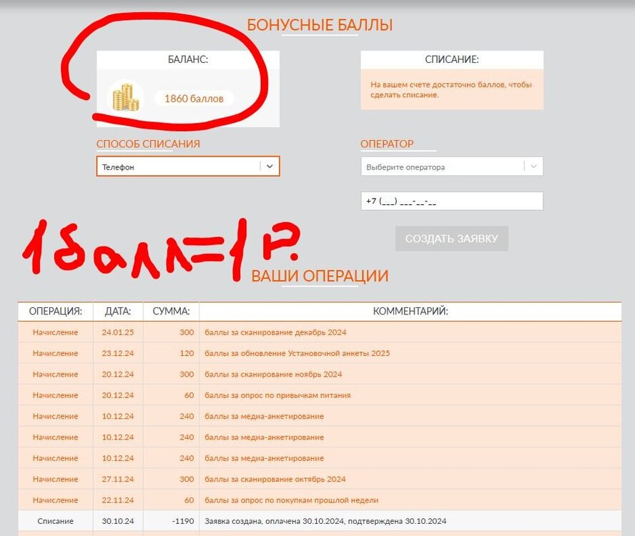The height and width of the screenshot is (536, 635).
Task: Click the date 22.11.24 cell
Action: [x=118, y=500]
